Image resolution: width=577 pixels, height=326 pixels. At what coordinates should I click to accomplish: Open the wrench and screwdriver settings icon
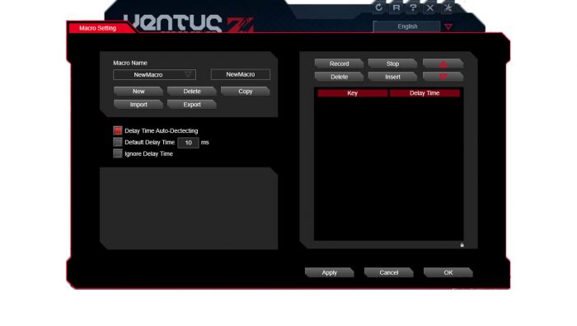coord(448,7)
